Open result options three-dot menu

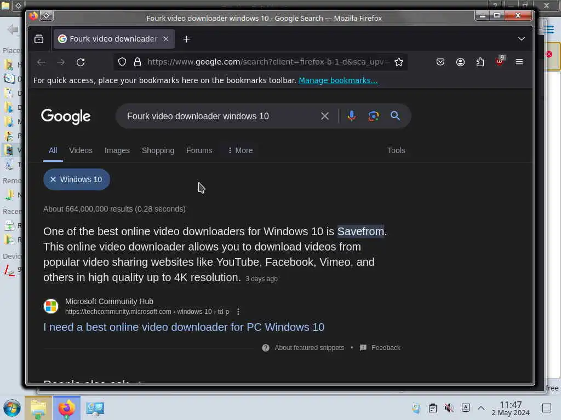pos(238,312)
